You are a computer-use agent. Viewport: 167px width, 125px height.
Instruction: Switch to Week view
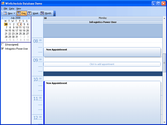click(33, 13)
